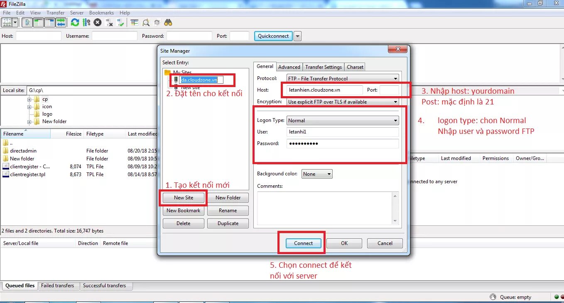564x303 pixels.
Task: Open the Edit menu
Action: click(x=20, y=13)
